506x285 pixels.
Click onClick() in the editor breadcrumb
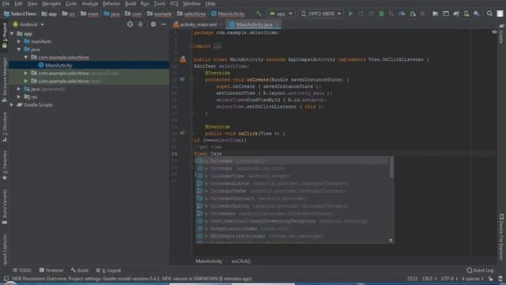(x=240, y=261)
